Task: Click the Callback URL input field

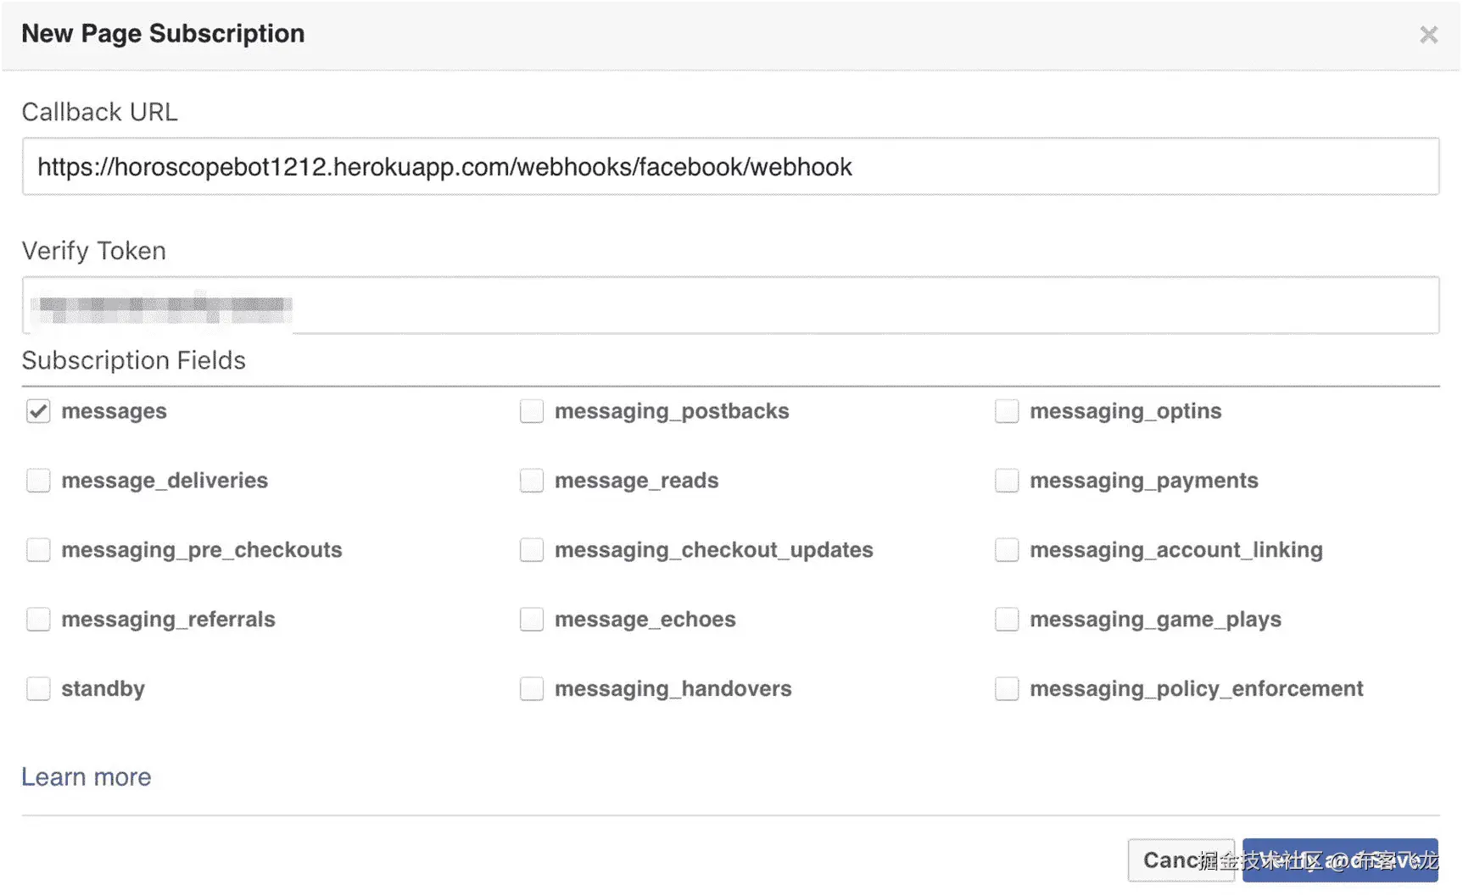Action: [x=729, y=167]
